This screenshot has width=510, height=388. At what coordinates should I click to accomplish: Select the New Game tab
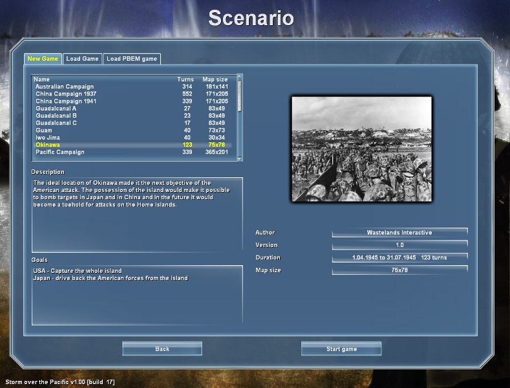point(43,59)
